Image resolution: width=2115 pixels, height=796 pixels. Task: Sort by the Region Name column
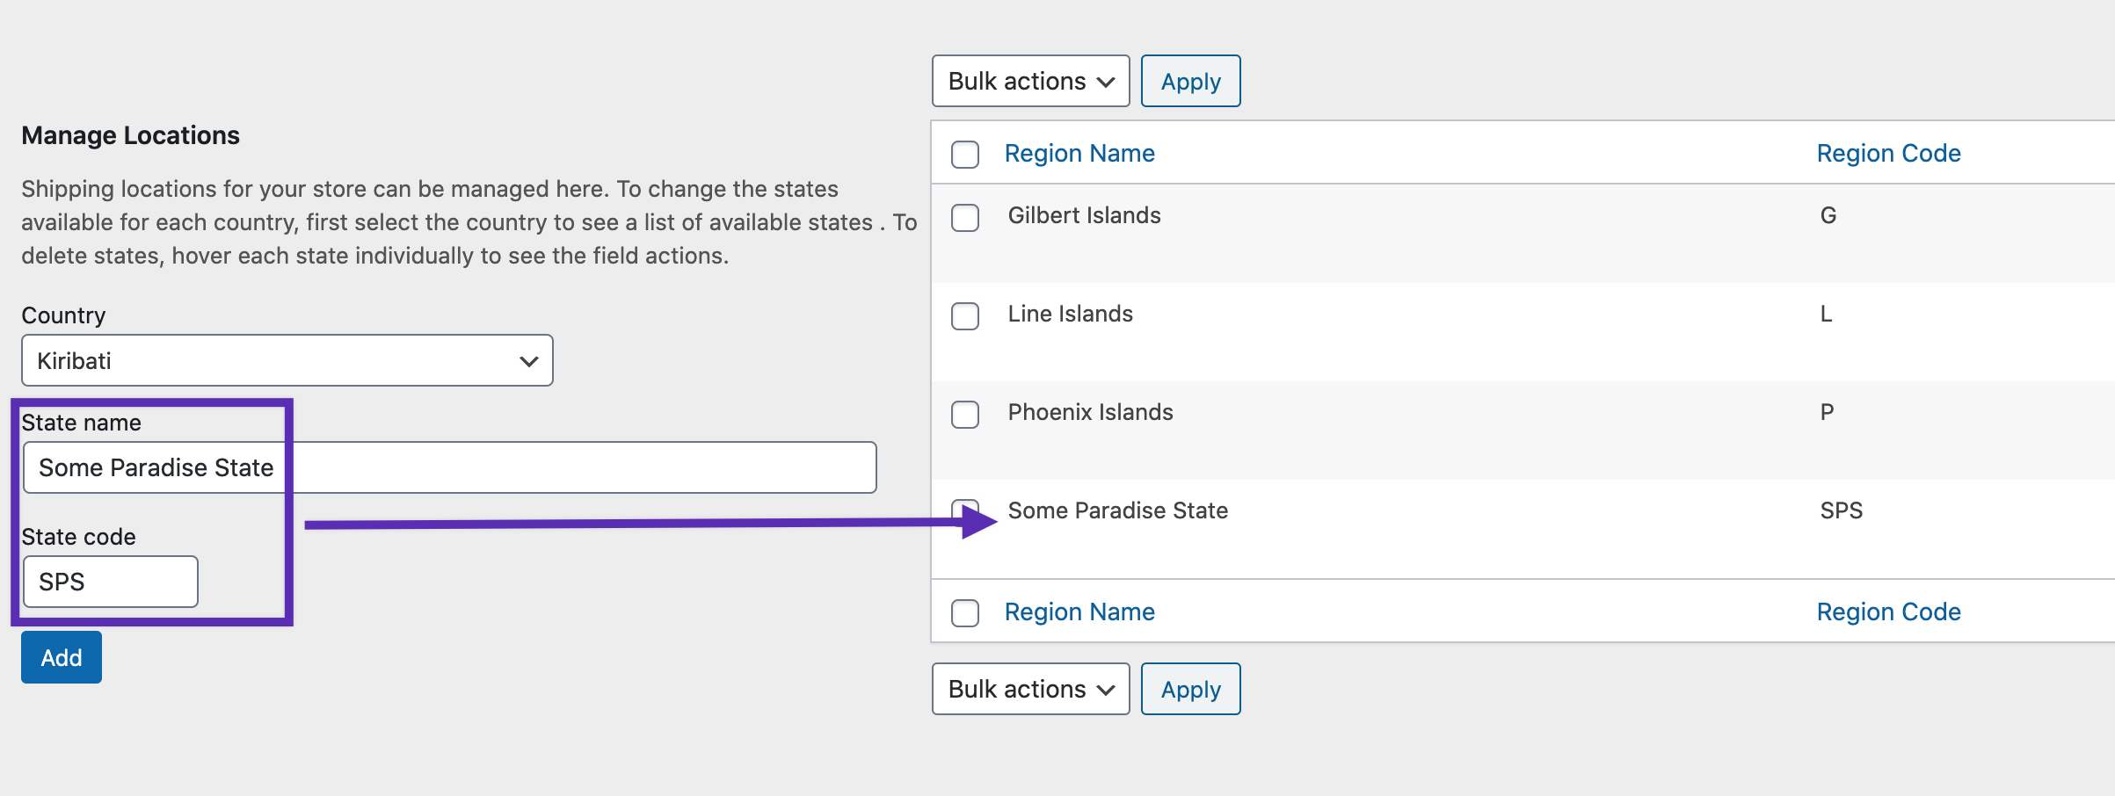1079,153
